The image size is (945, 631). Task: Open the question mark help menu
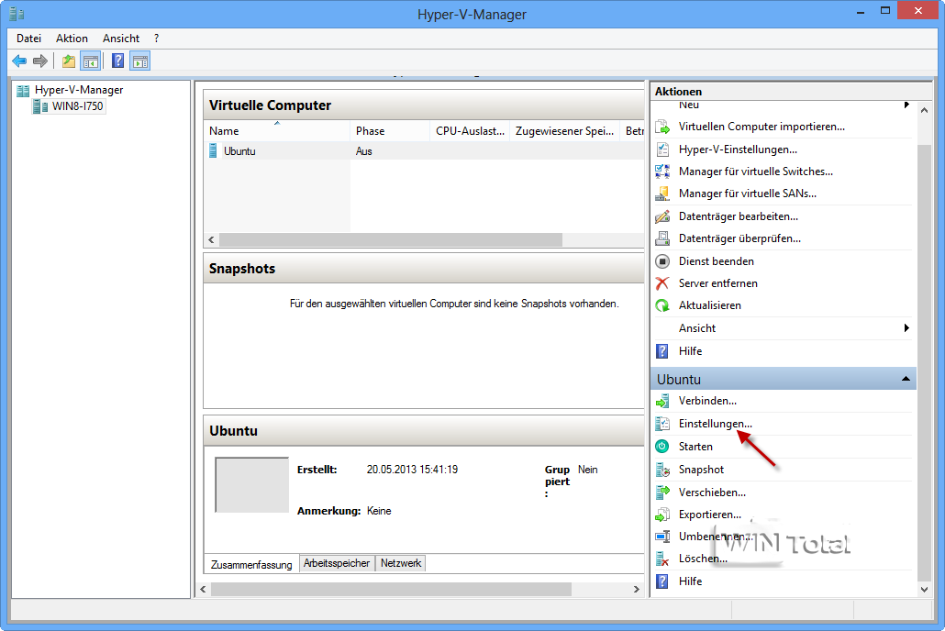(x=157, y=39)
